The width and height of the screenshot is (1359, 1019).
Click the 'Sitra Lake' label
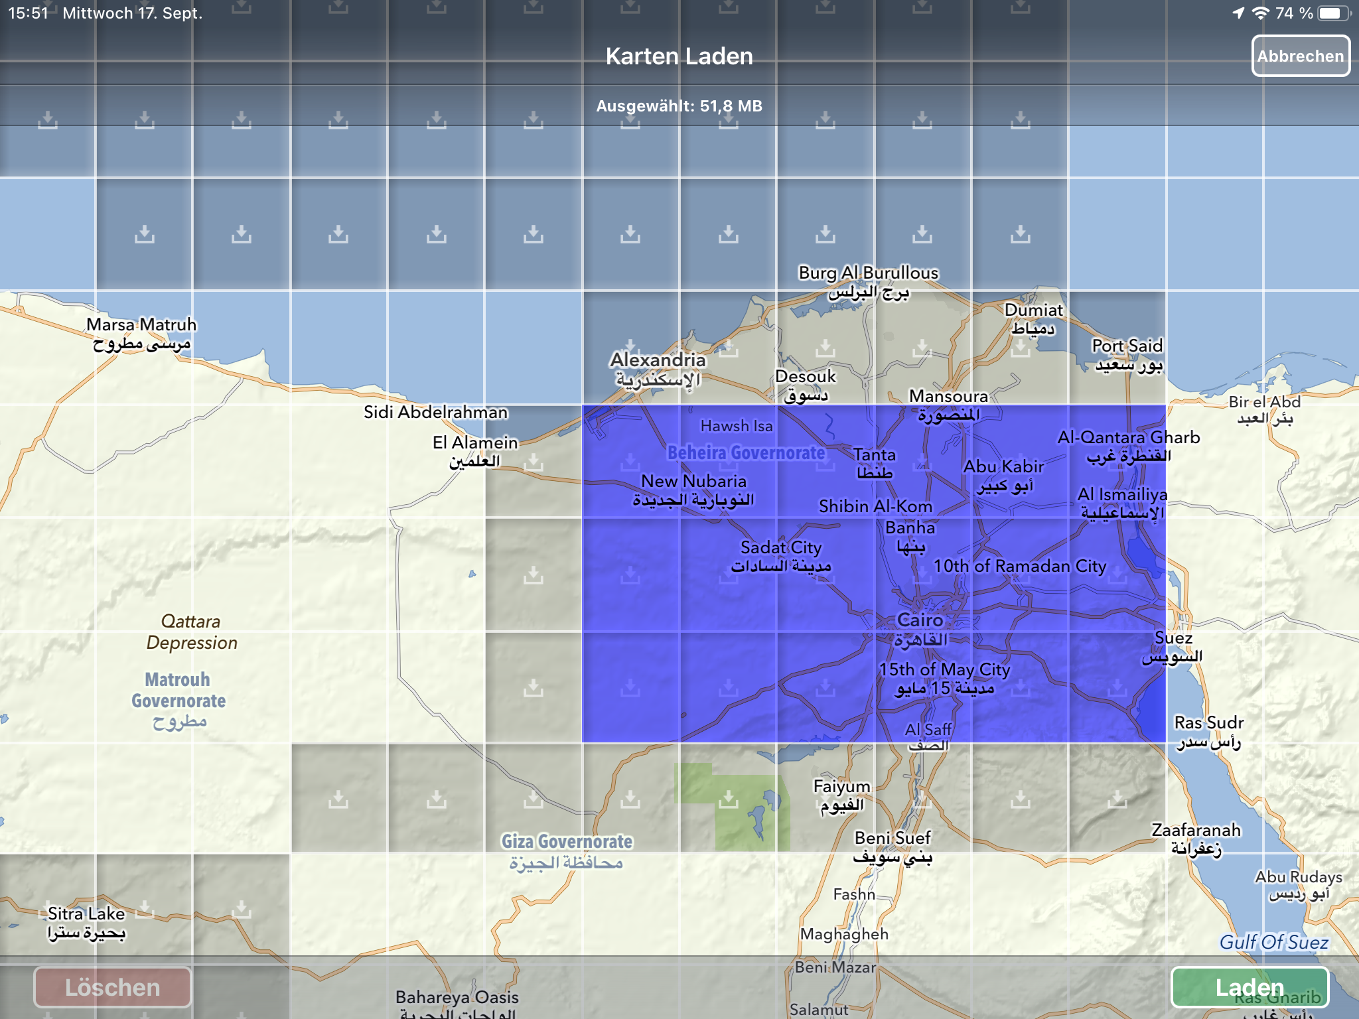click(x=86, y=914)
